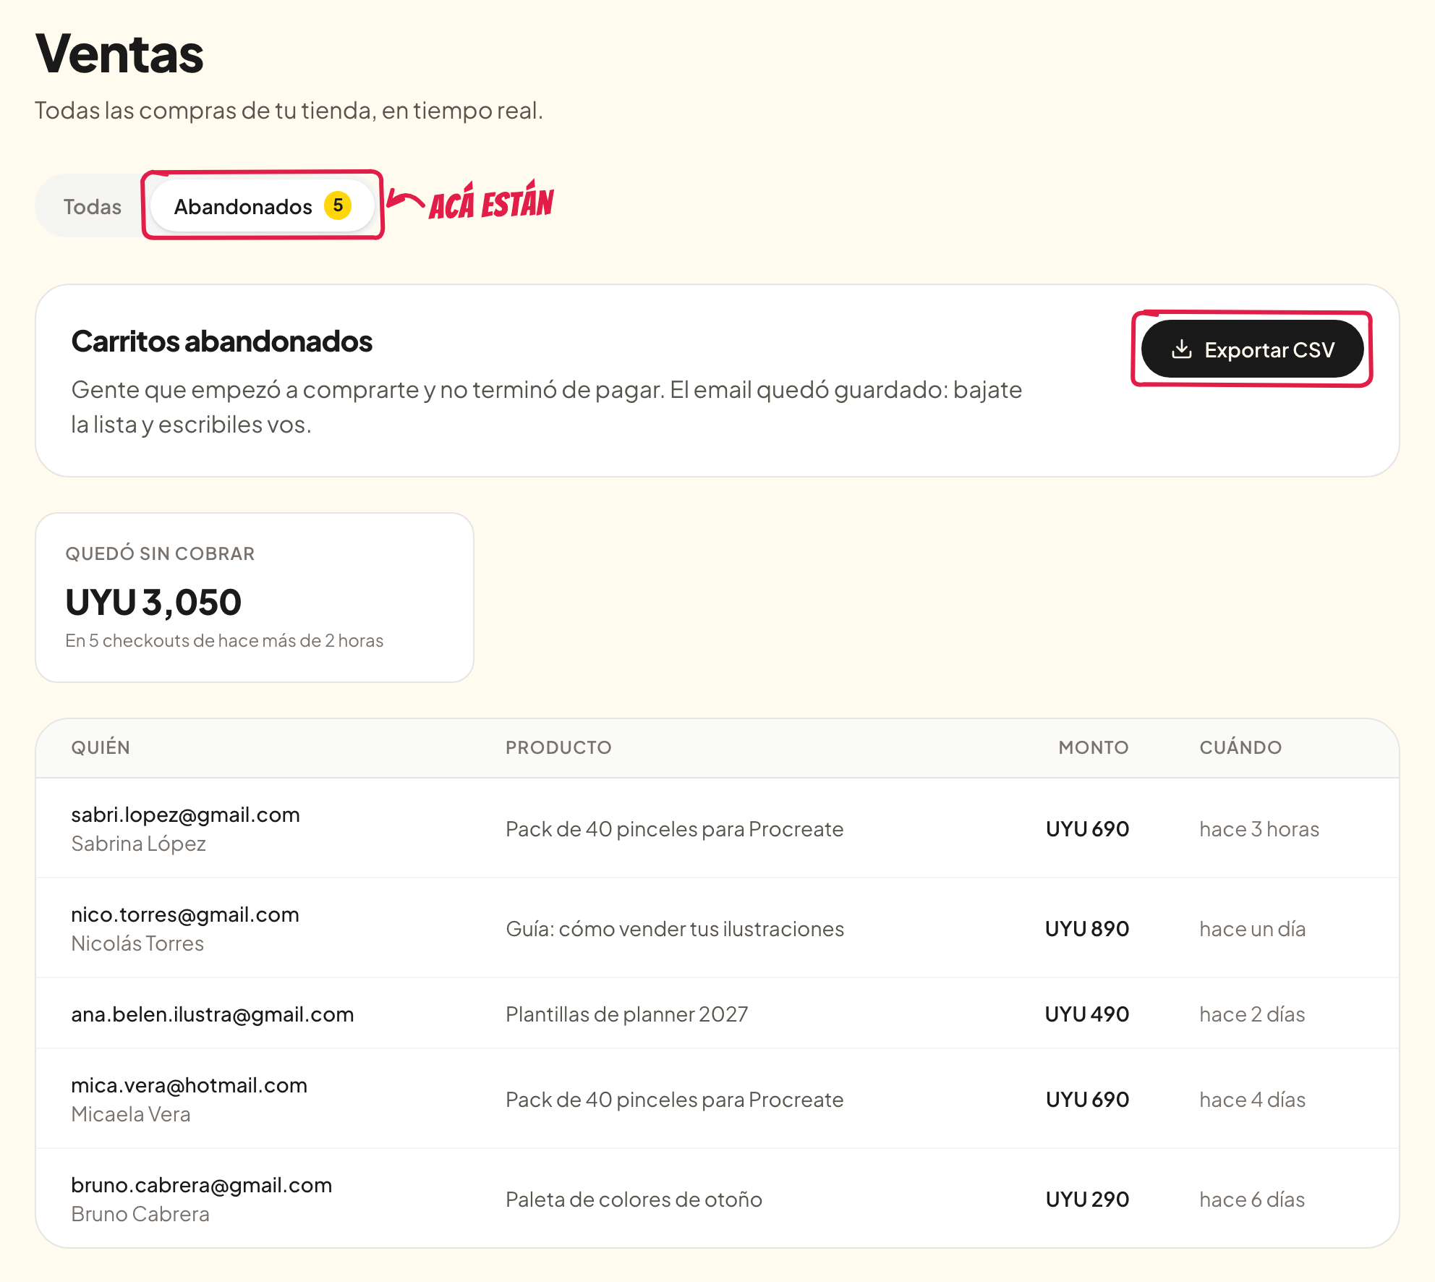The height and width of the screenshot is (1282, 1435).
Task: Click 'En 5 checkouts de hace más de 2 horas'
Action: pyautogui.click(x=224, y=641)
